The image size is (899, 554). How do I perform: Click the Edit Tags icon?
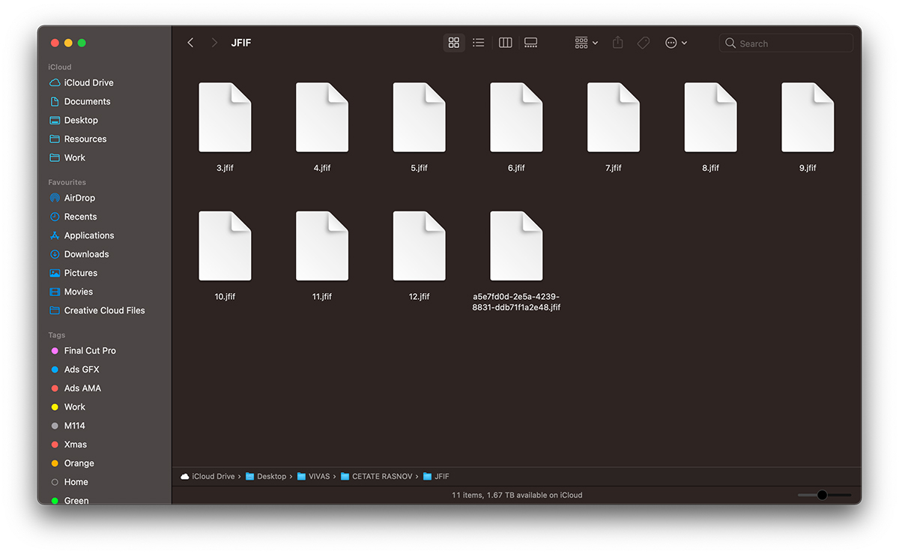(x=644, y=43)
